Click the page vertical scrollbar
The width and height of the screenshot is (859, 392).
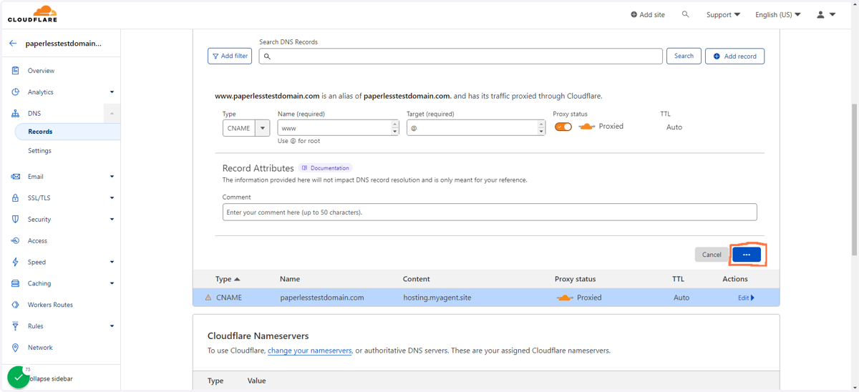[x=855, y=179]
